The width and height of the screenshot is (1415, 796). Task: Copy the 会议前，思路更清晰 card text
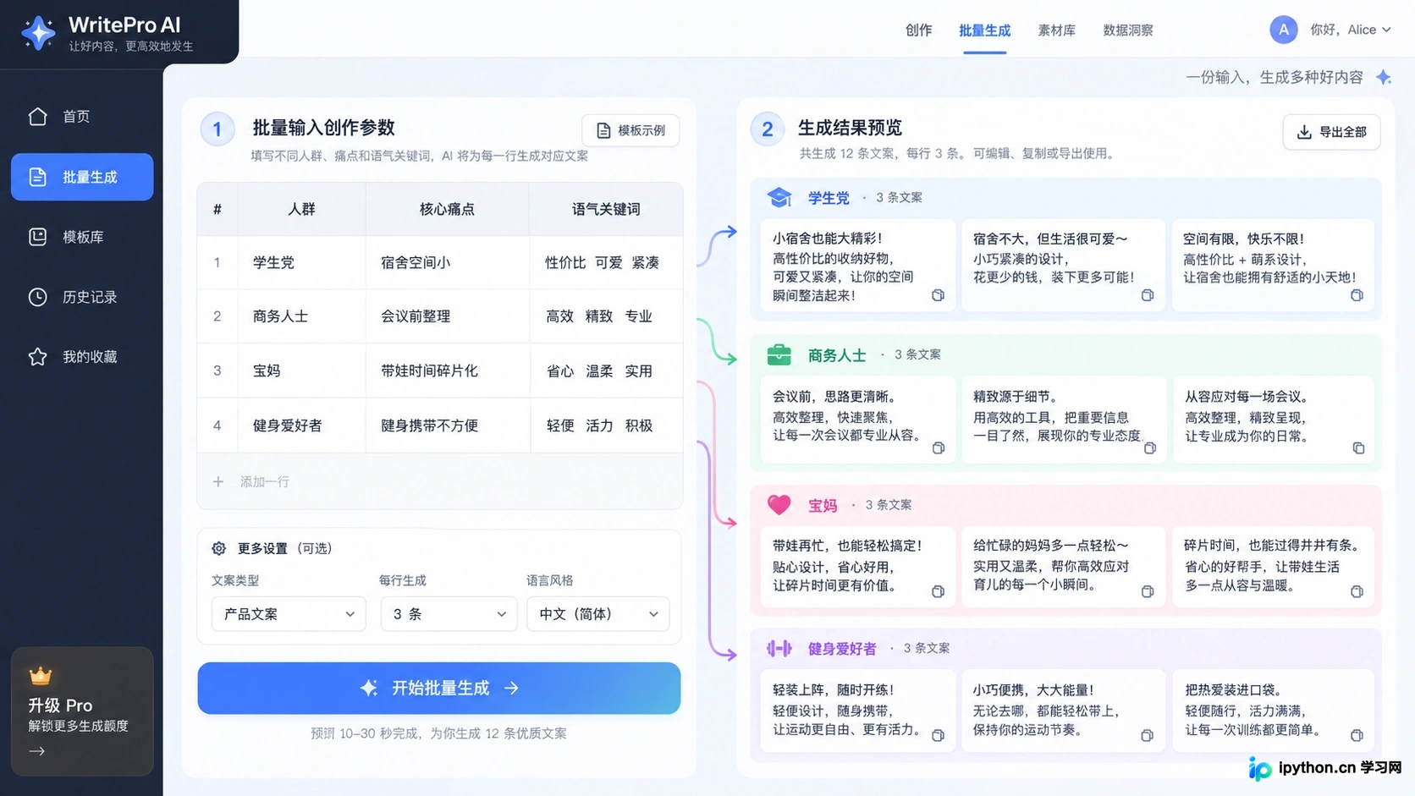pos(938,447)
